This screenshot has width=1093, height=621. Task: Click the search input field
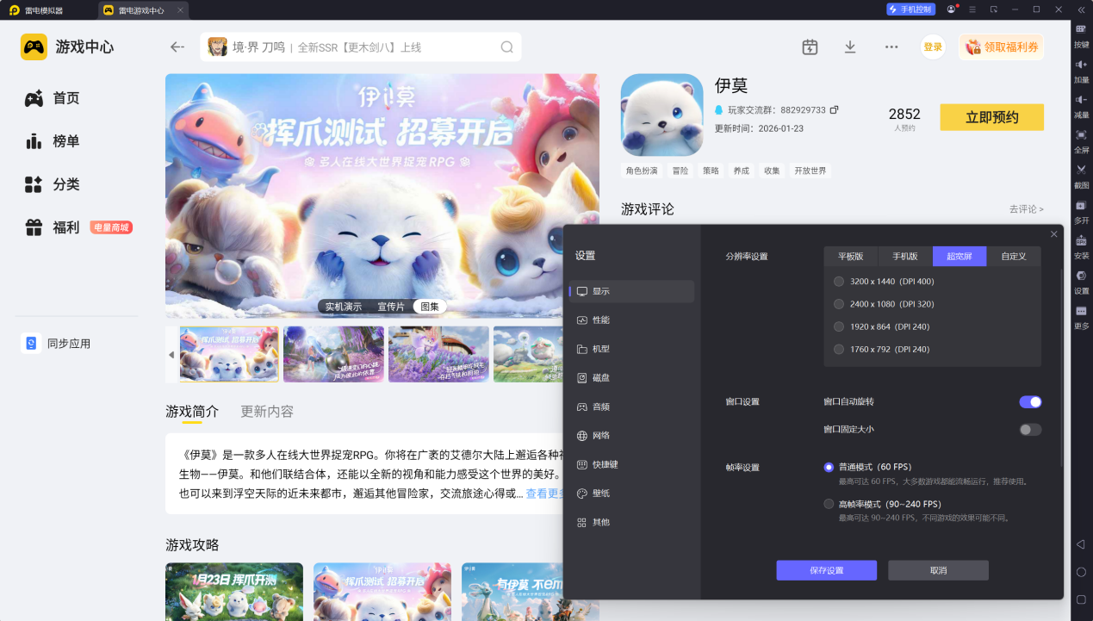coord(362,47)
